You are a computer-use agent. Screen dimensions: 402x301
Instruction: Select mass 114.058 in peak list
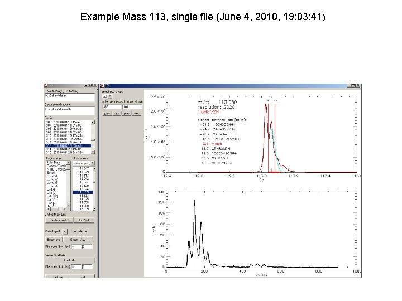(x=83, y=202)
